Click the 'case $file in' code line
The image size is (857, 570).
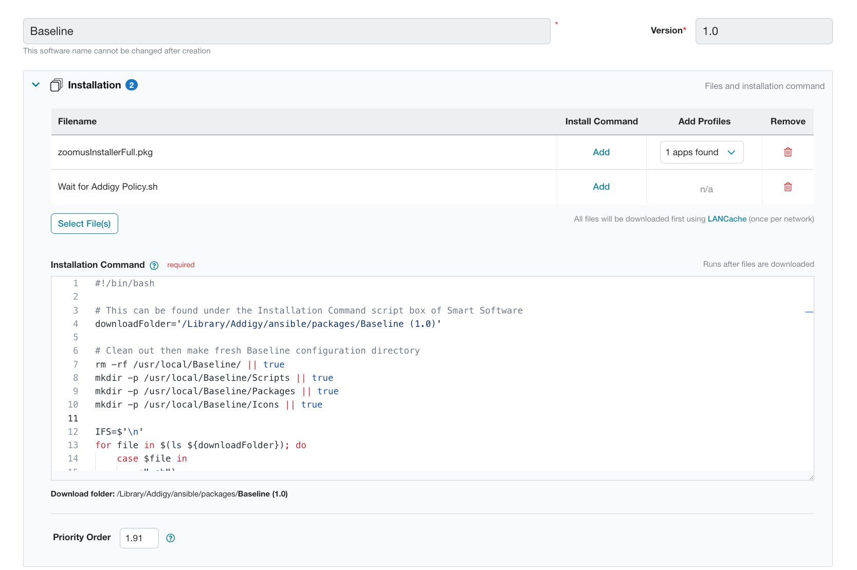pyautogui.click(x=152, y=458)
